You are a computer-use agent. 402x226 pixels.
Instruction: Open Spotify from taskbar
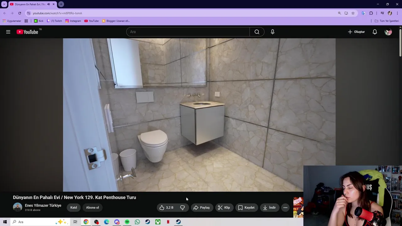tap(127, 222)
